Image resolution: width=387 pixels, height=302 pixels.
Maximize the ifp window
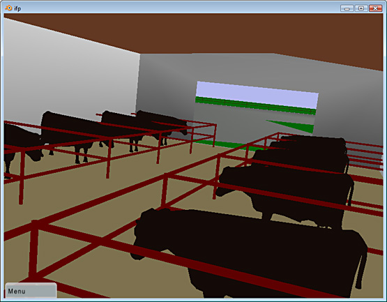(x=361, y=8)
